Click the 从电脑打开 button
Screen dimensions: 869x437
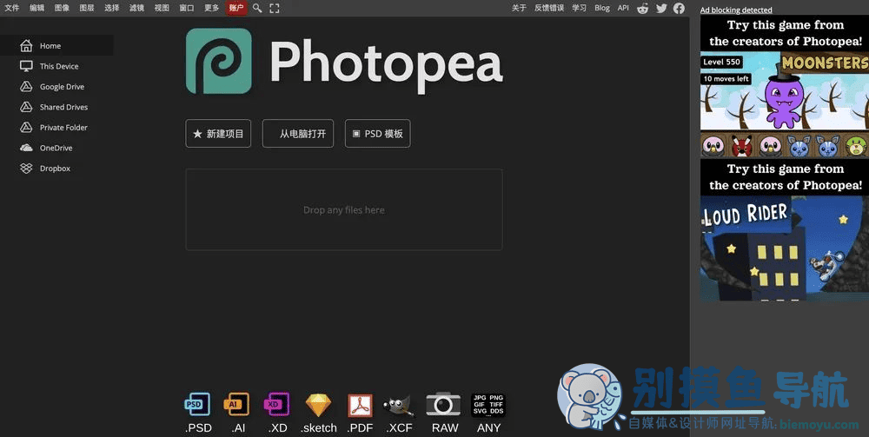(298, 134)
